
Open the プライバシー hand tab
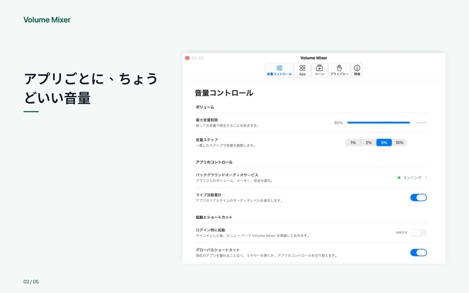click(339, 70)
